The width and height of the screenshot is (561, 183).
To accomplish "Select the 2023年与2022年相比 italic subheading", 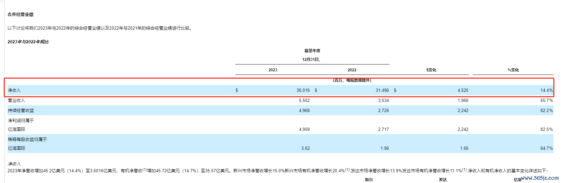I will tap(28, 42).
